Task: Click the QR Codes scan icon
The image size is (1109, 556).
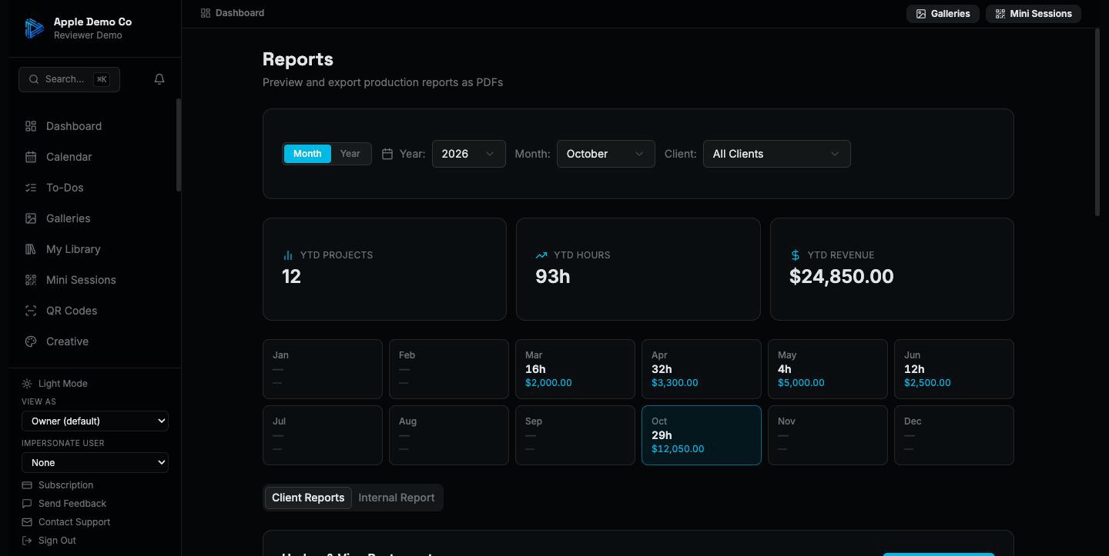Action: (31, 311)
